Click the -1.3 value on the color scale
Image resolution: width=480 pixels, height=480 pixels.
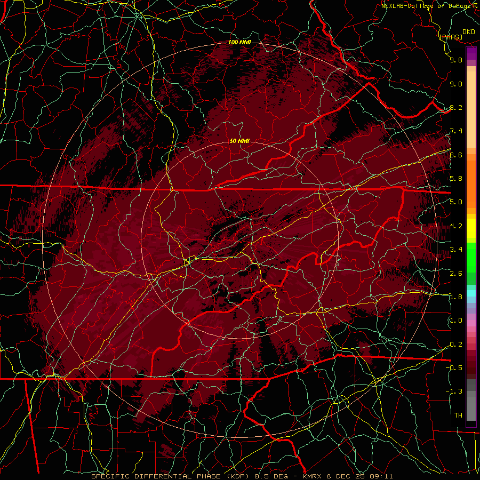point(454,391)
